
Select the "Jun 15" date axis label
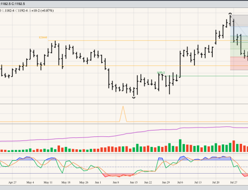click(133, 183)
